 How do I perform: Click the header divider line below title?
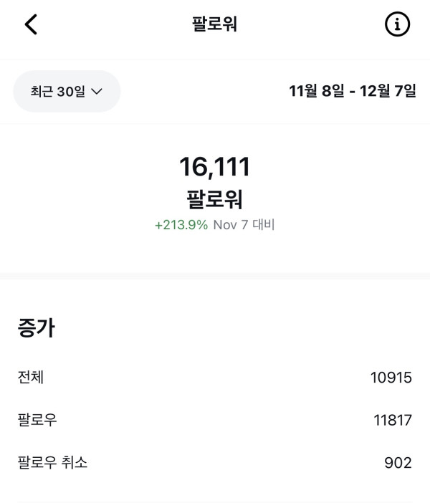click(x=215, y=59)
